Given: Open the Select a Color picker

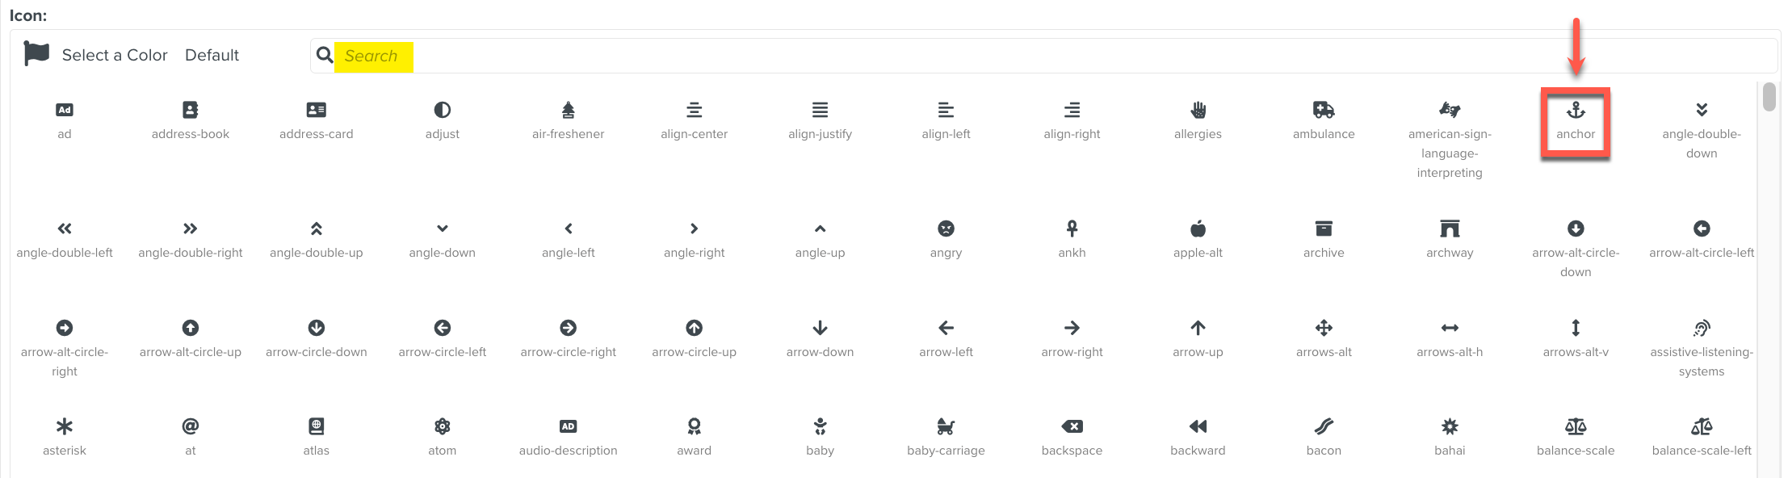Looking at the screenshot, I should (114, 56).
